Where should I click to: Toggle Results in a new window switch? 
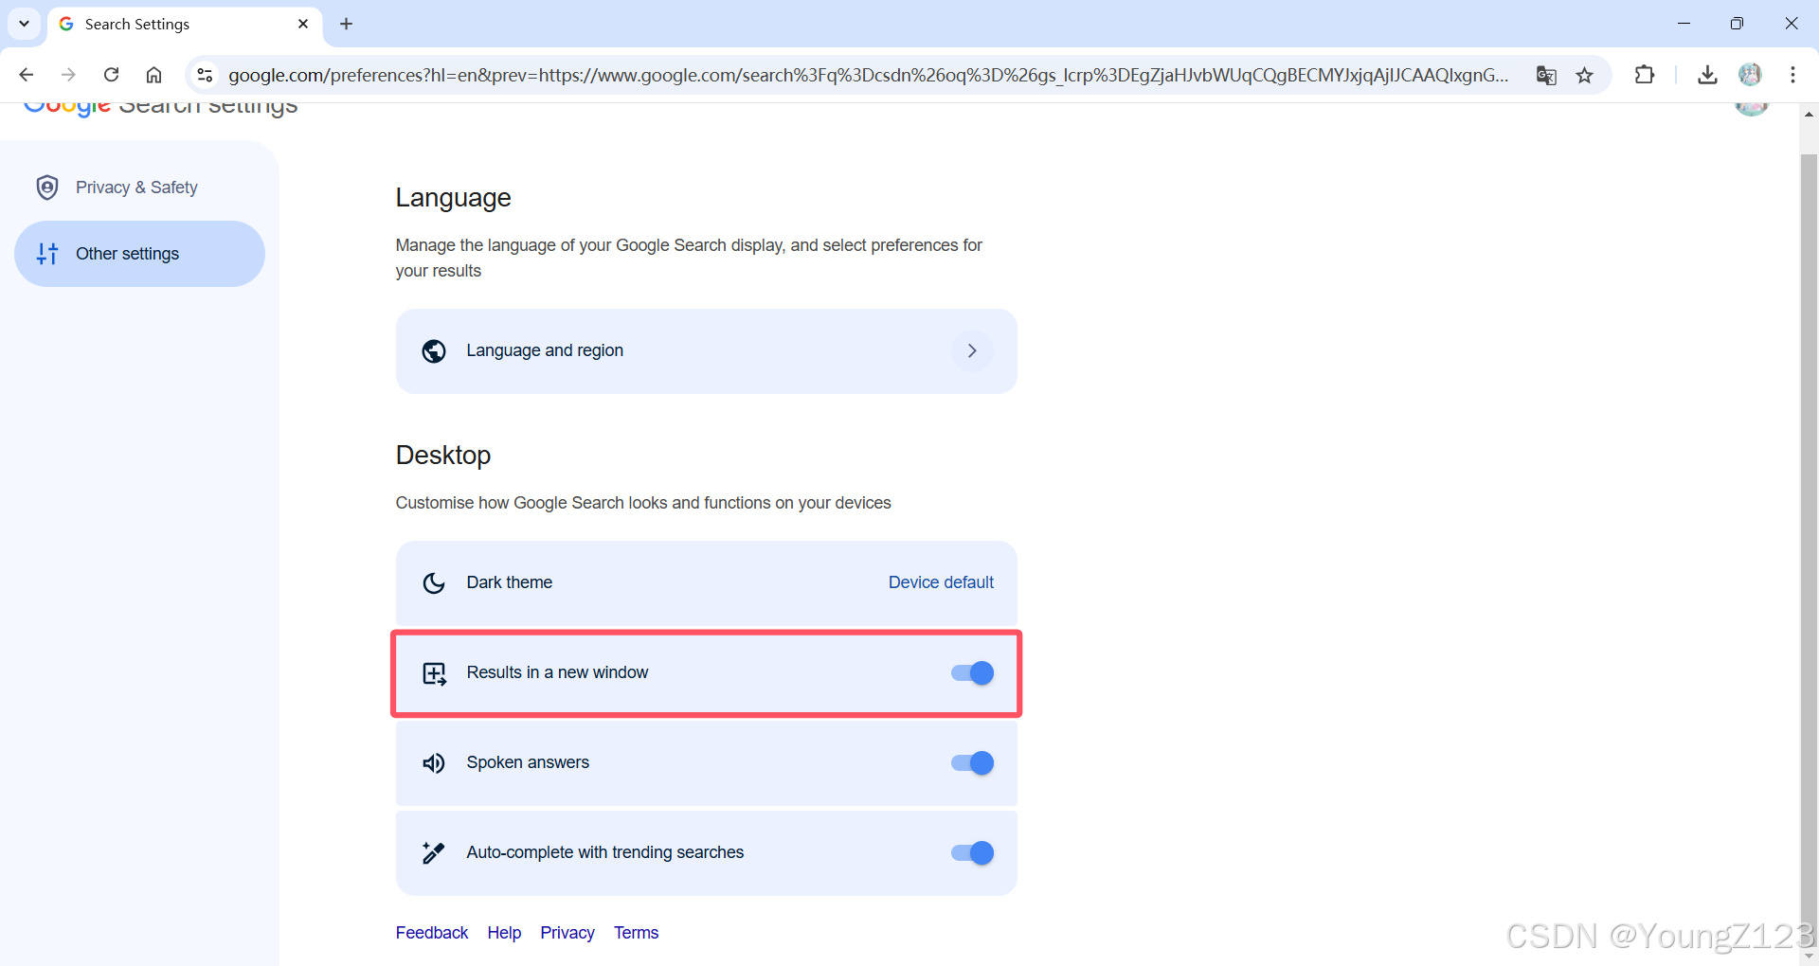pyautogui.click(x=973, y=673)
